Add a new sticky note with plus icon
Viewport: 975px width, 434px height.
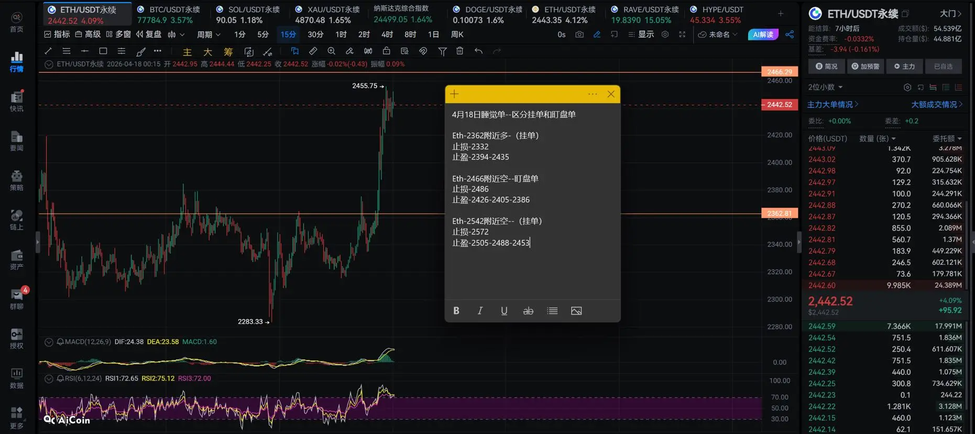coord(454,94)
